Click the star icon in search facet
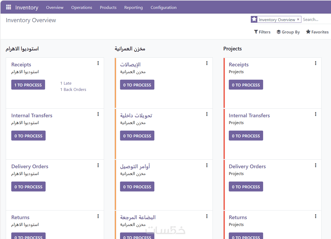 pyautogui.click(x=254, y=19)
